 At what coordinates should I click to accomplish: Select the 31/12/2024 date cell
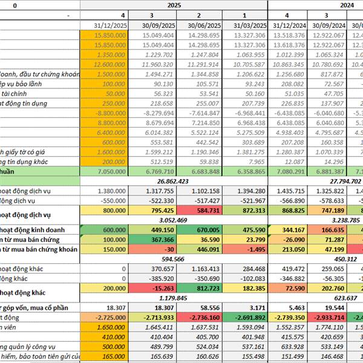(287, 25)
